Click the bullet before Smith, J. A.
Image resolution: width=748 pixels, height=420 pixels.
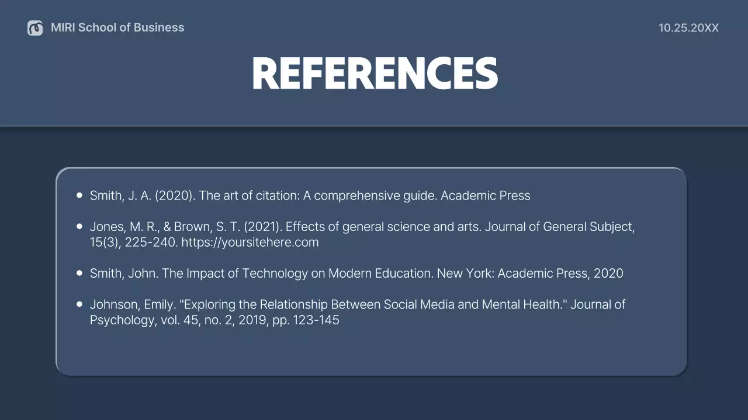(x=79, y=196)
